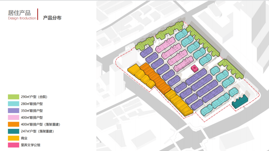
Task: Click the cyan 280㎡ legend swatch
Action: [13, 104]
